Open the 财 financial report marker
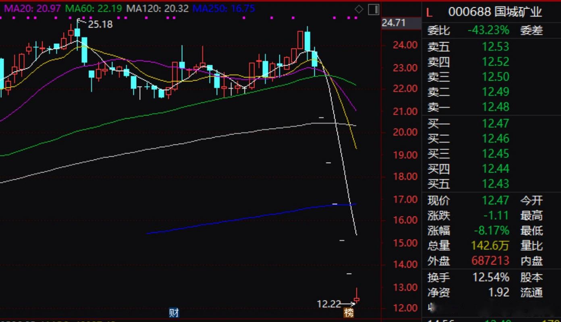Screen dimensions: 561x322 [x=174, y=312]
